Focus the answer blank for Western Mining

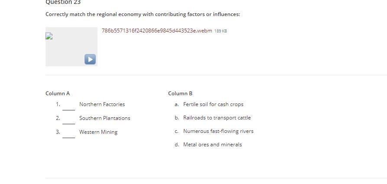click(x=68, y=133)
